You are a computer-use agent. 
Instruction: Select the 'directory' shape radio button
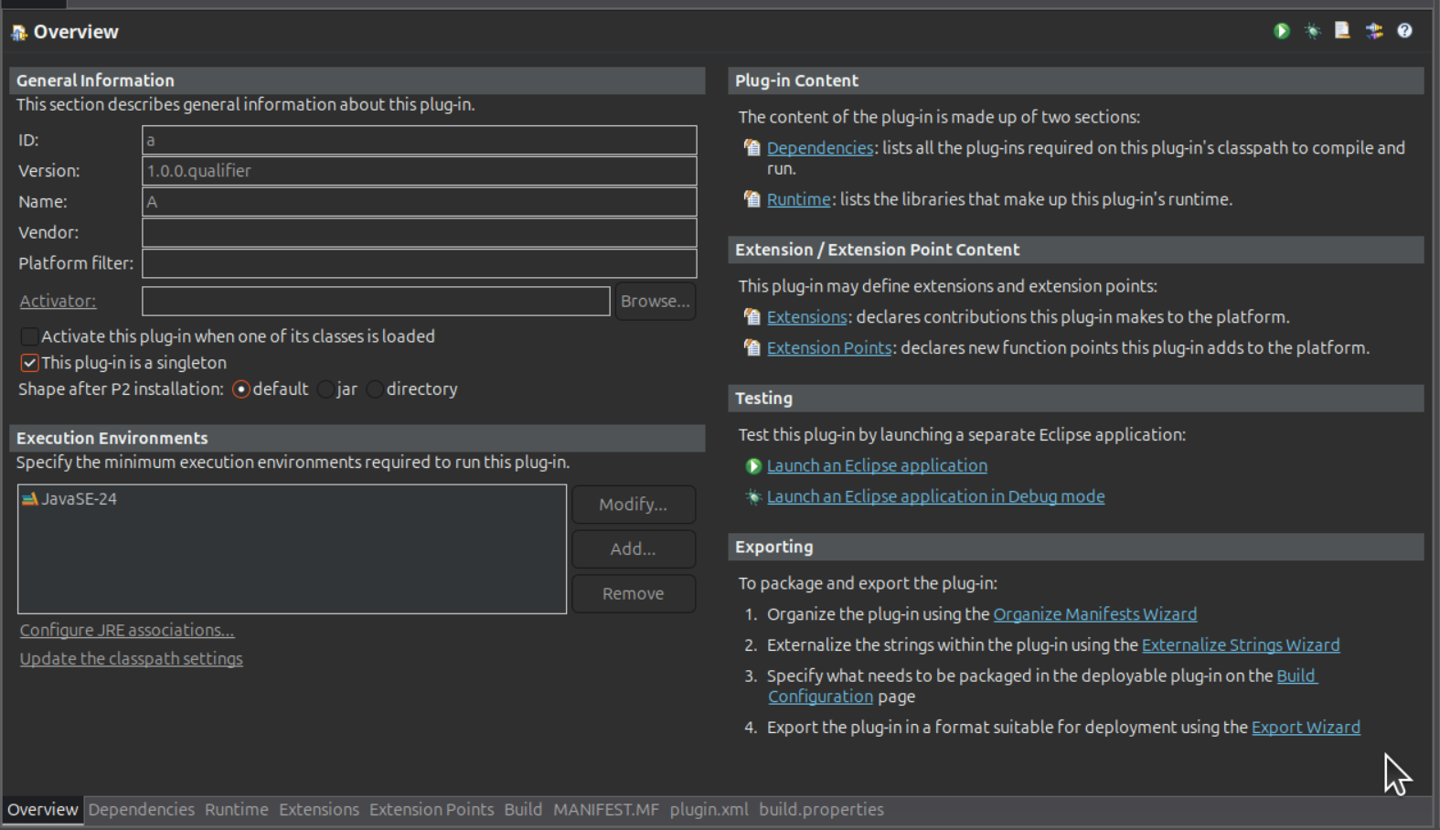click(375, 389)
